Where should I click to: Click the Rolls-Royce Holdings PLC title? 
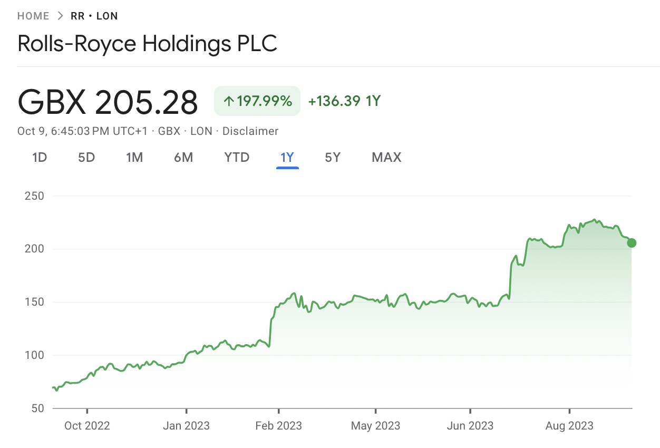(x=148, y=43)
